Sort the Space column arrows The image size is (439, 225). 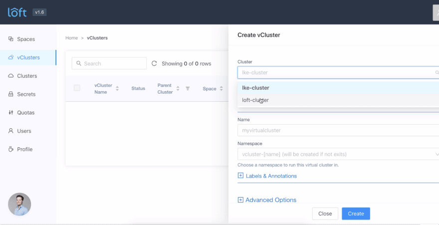point(221,88)
